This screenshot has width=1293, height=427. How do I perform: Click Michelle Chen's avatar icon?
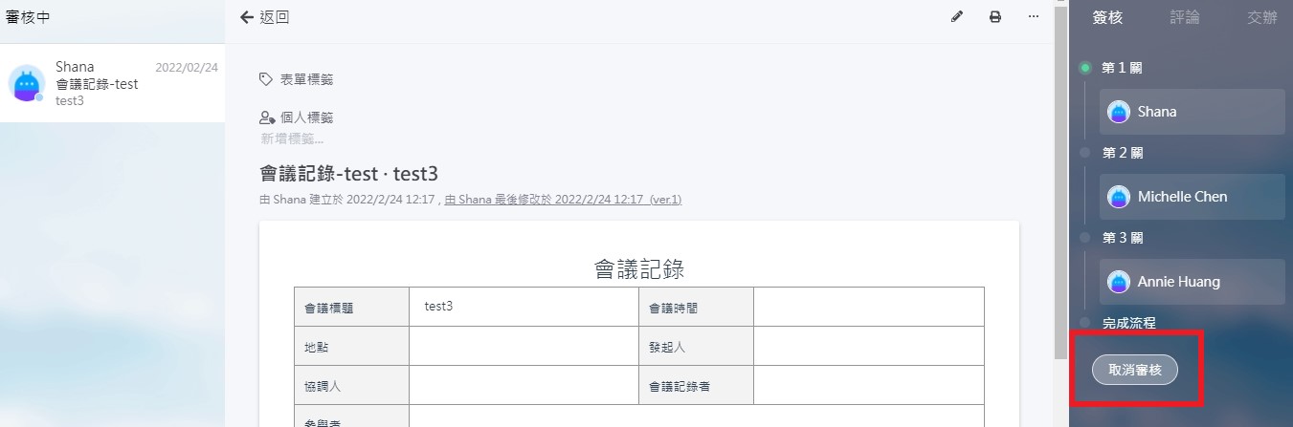1118,197
